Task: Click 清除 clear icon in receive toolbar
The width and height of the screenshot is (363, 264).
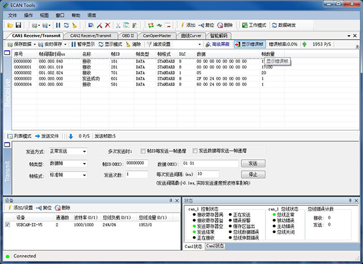Action: point(134,44)
